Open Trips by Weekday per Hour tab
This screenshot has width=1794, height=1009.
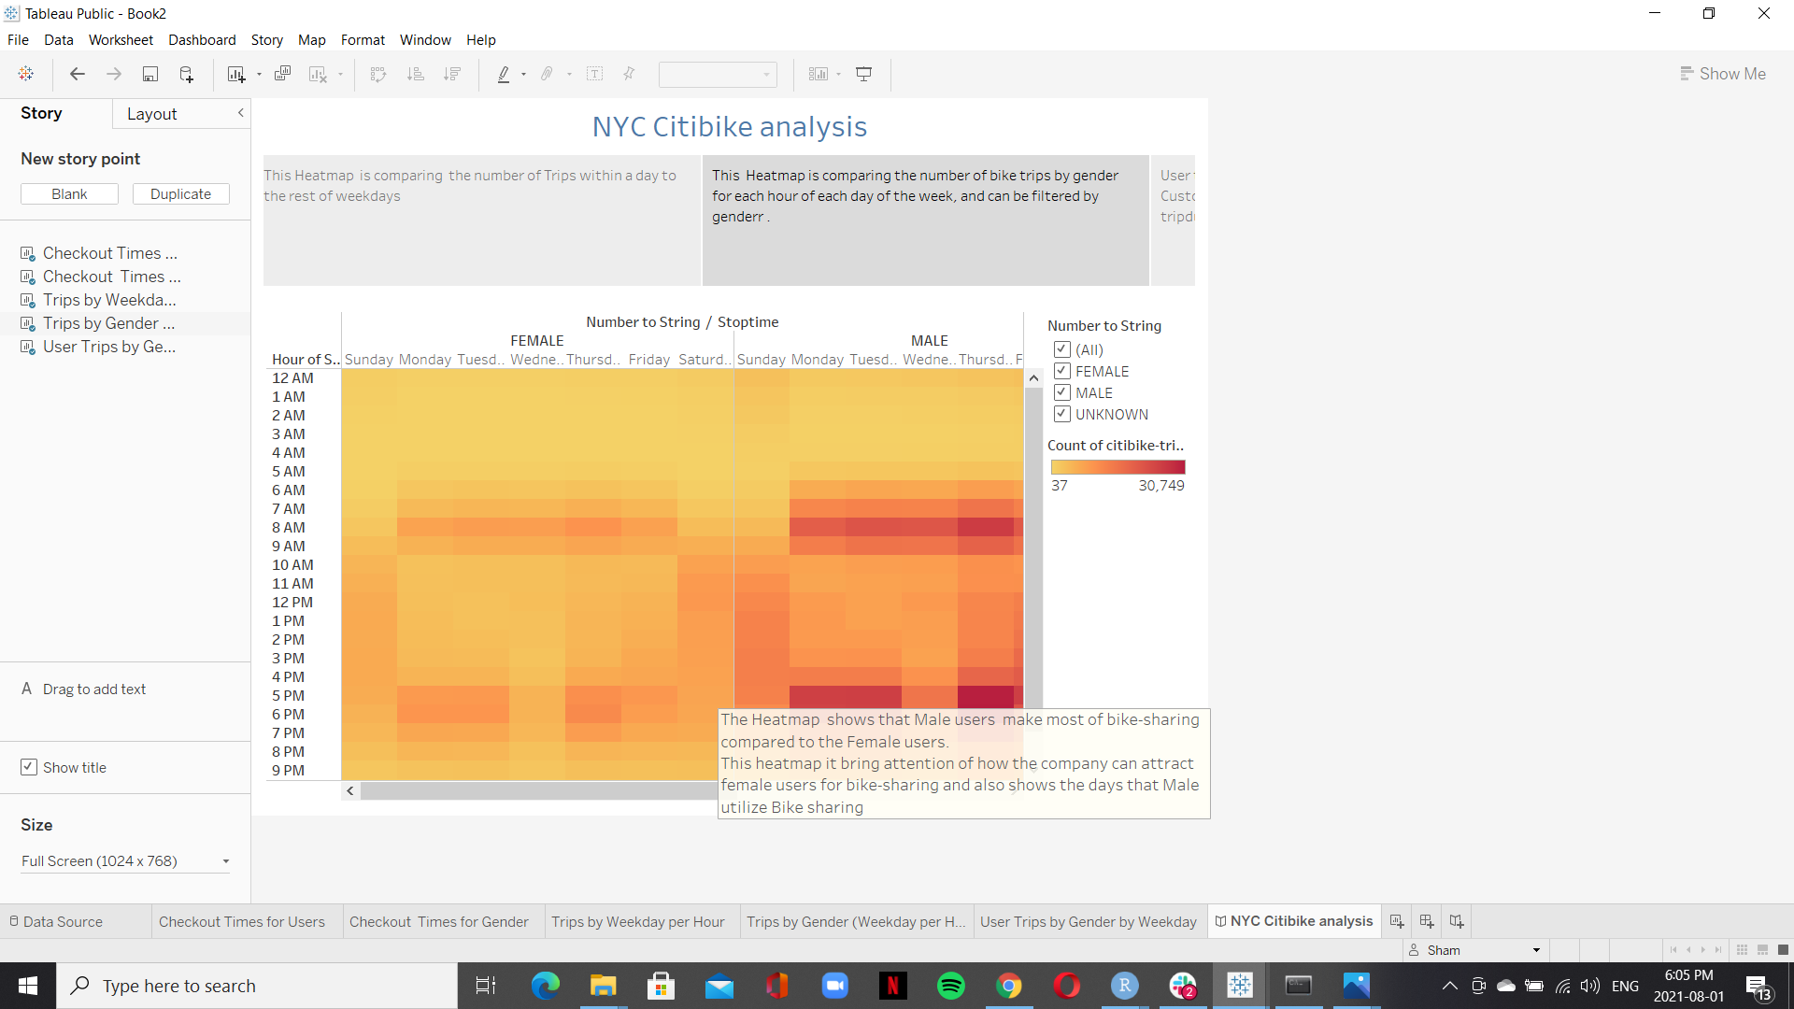(638, 922)
